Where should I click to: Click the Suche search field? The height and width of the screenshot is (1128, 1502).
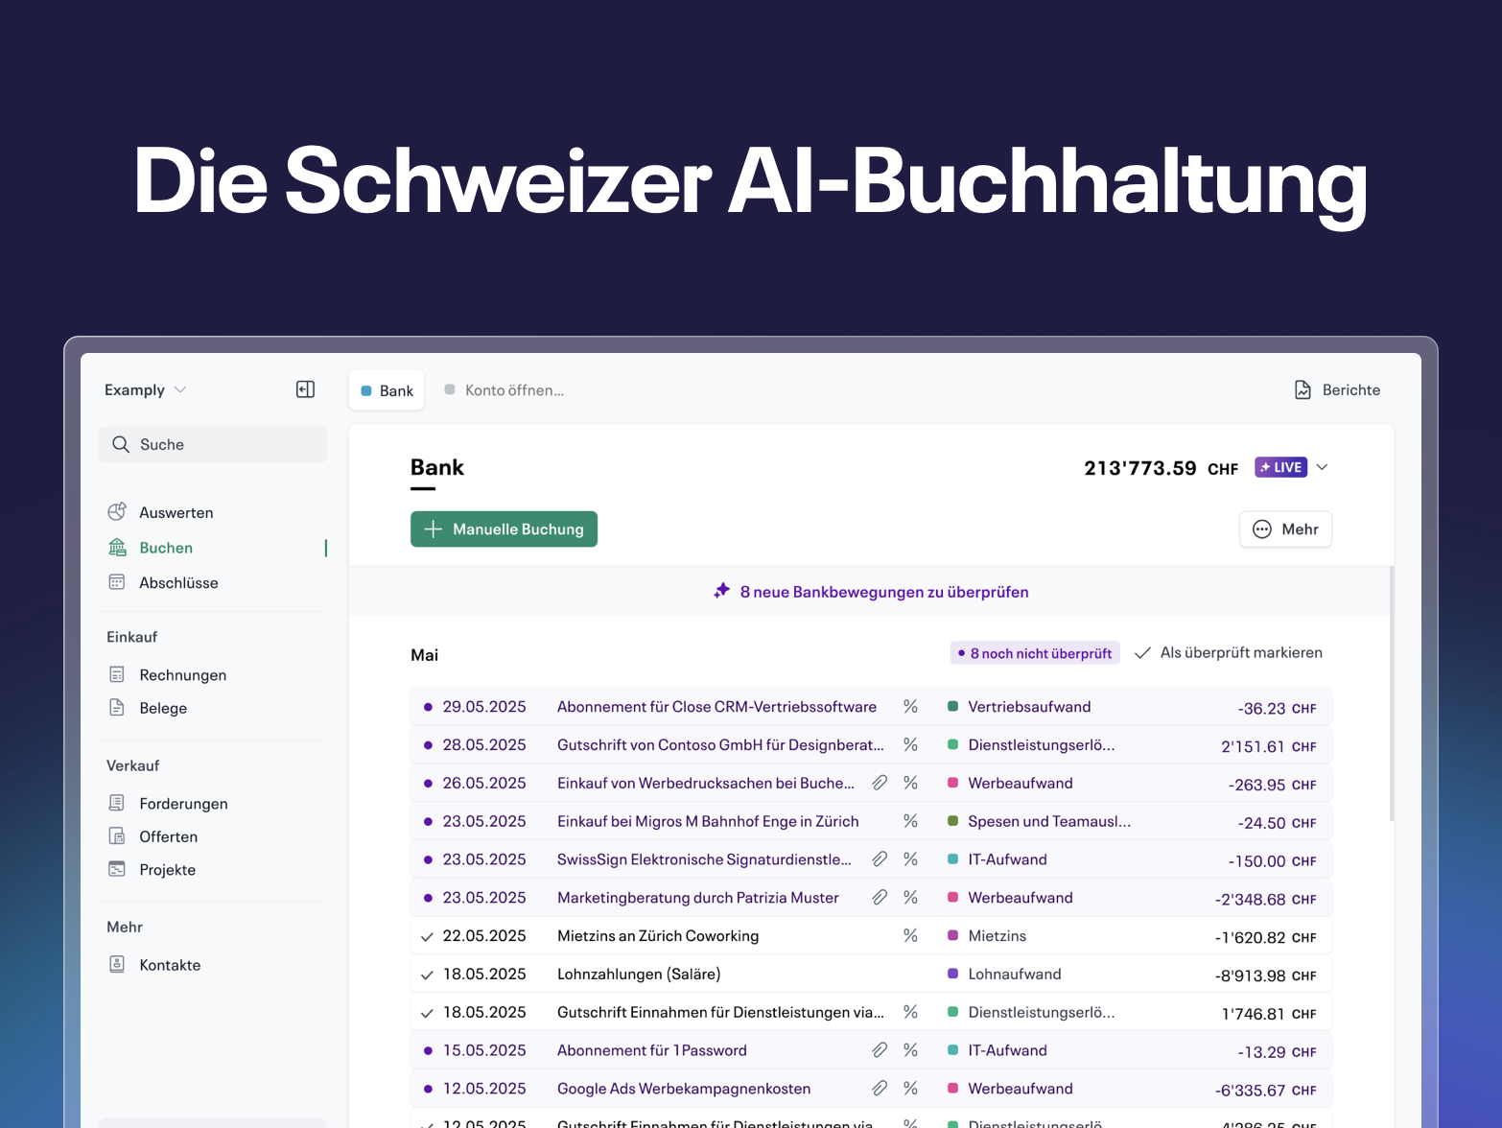click(x=212, y=444)
